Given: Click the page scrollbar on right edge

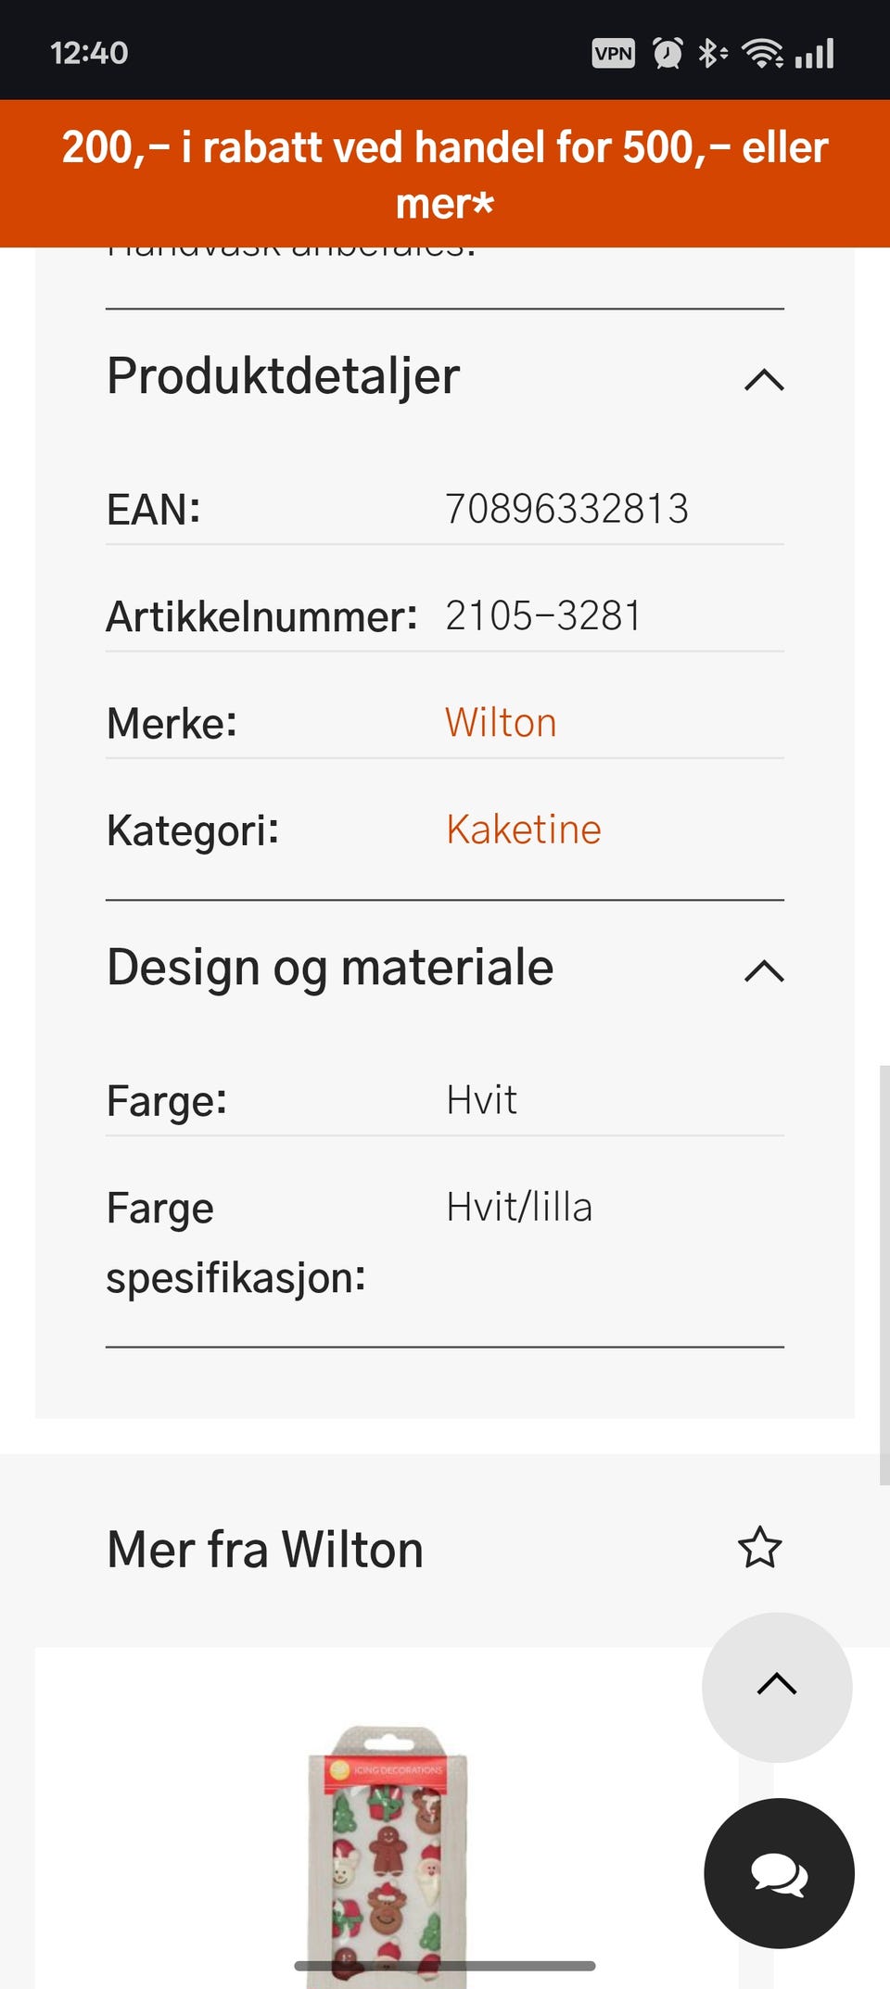Looking at the screenshot, I should coord(884,1274).
